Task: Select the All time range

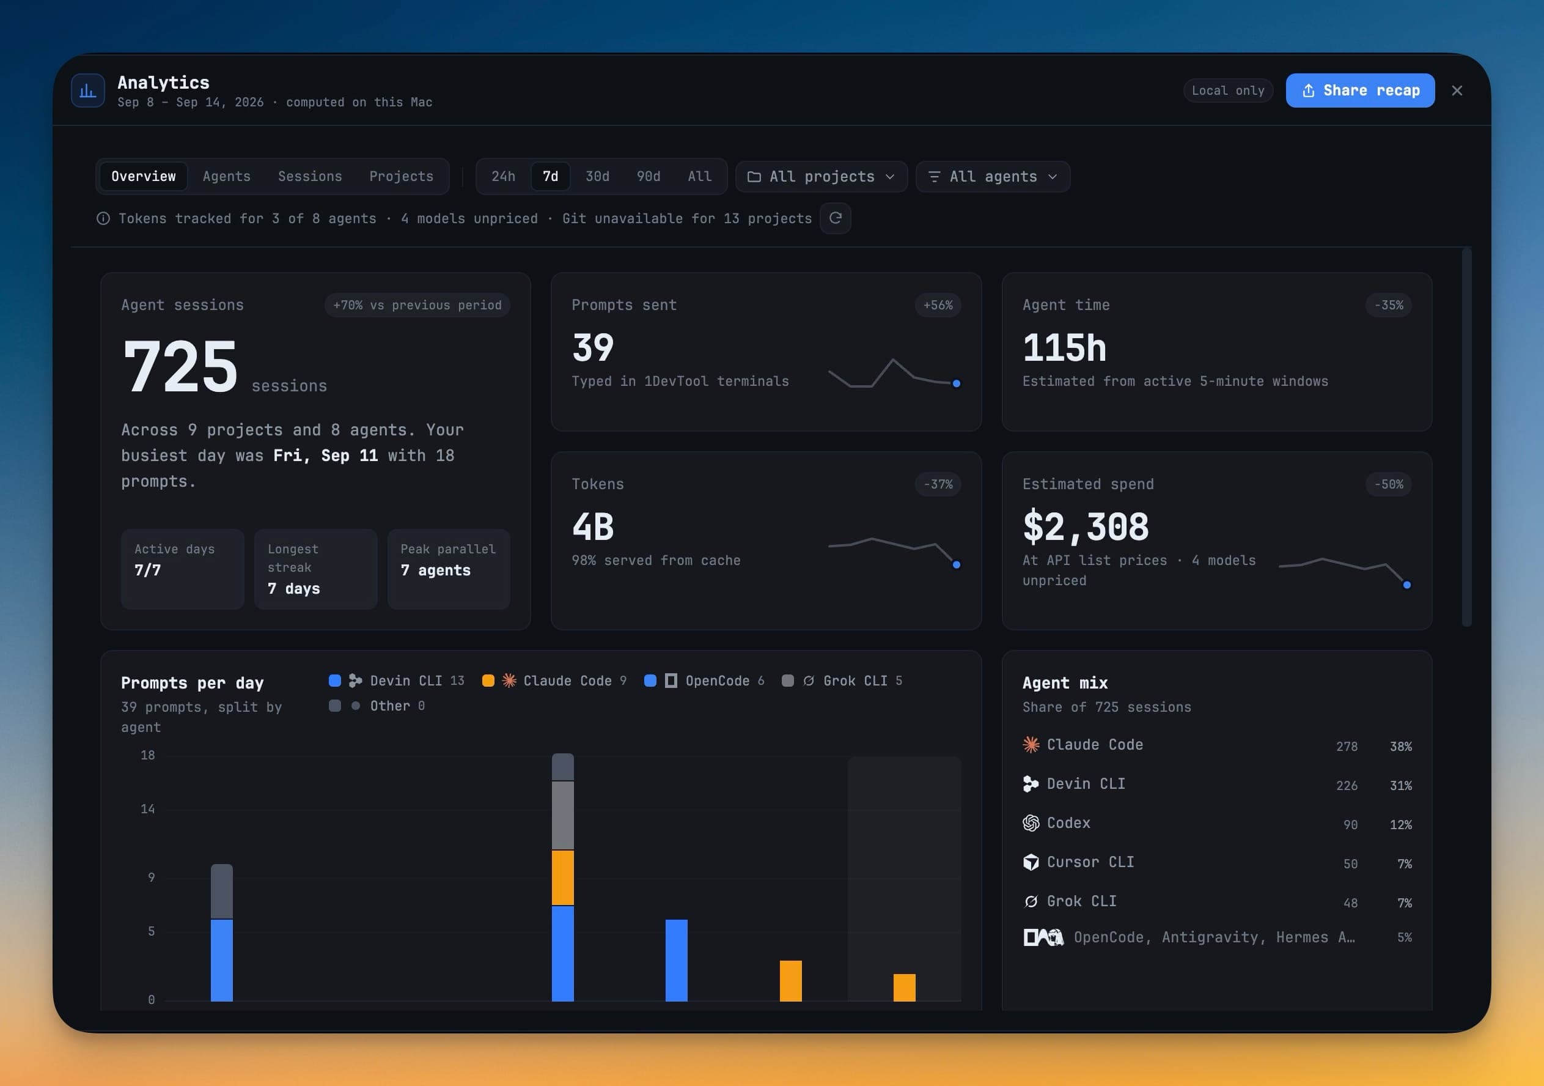Action: pyautogui.click(x=700, y=176)
